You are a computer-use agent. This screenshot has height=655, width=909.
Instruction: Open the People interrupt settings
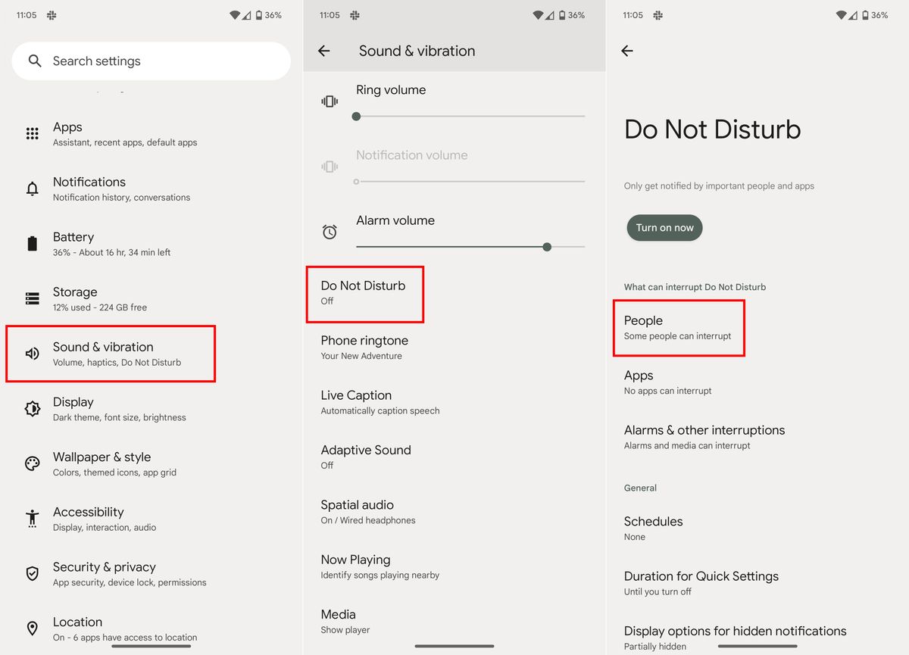click(x=678, y=327)
